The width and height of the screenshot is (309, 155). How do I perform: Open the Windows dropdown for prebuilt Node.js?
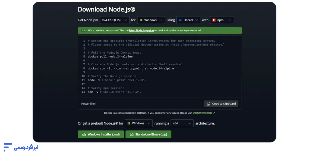click(x=139, y=123)
